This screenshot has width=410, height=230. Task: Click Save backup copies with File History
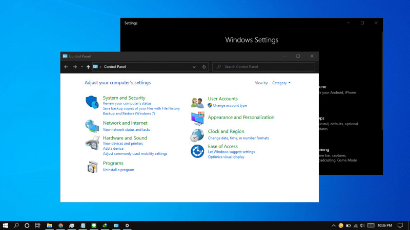click(x=141, y=108)
